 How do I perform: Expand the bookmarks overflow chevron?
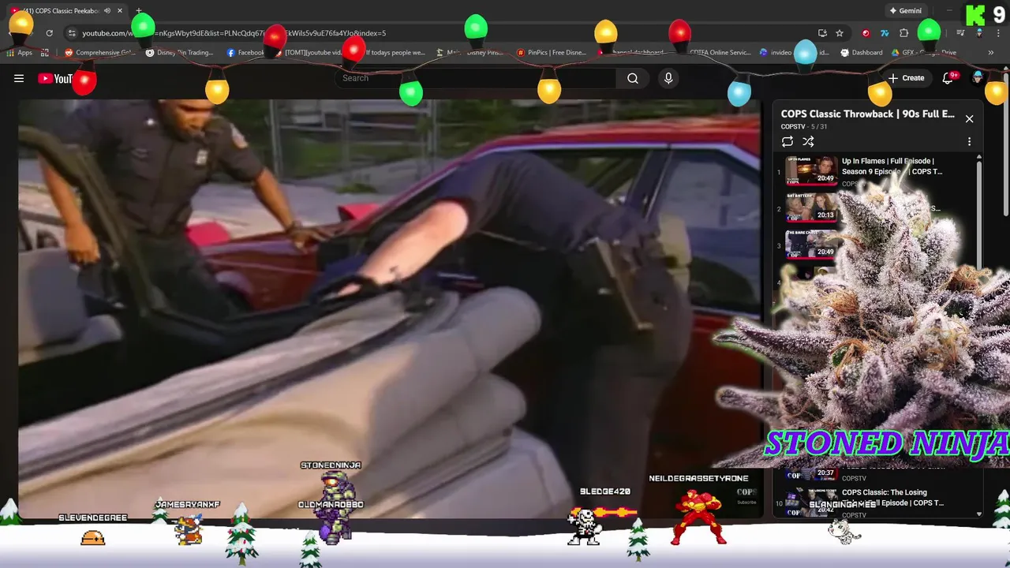(990, 53)
